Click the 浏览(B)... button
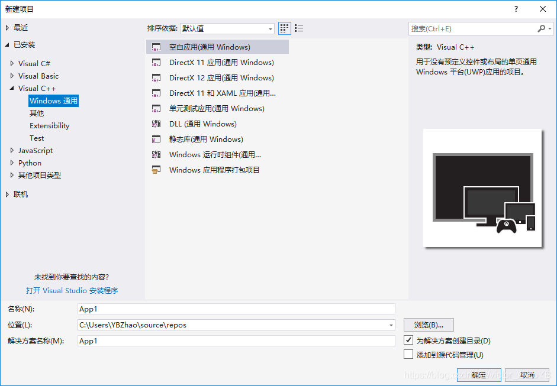This screenshot has width=557, height=386. tap(429, 325)
